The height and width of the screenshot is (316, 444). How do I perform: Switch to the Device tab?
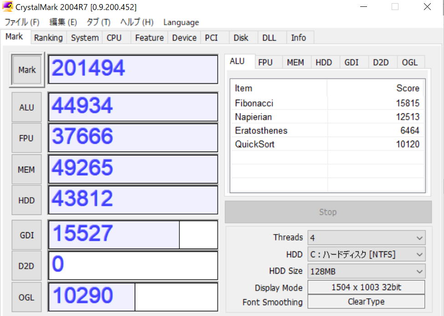pyautogui.click(x=184, y=38)
